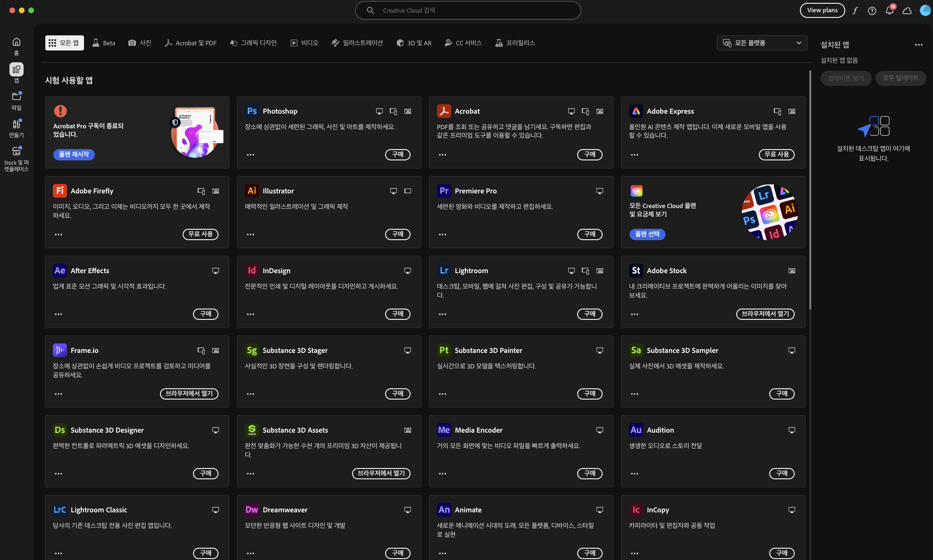Expand the platform filter dropdown

762,43
